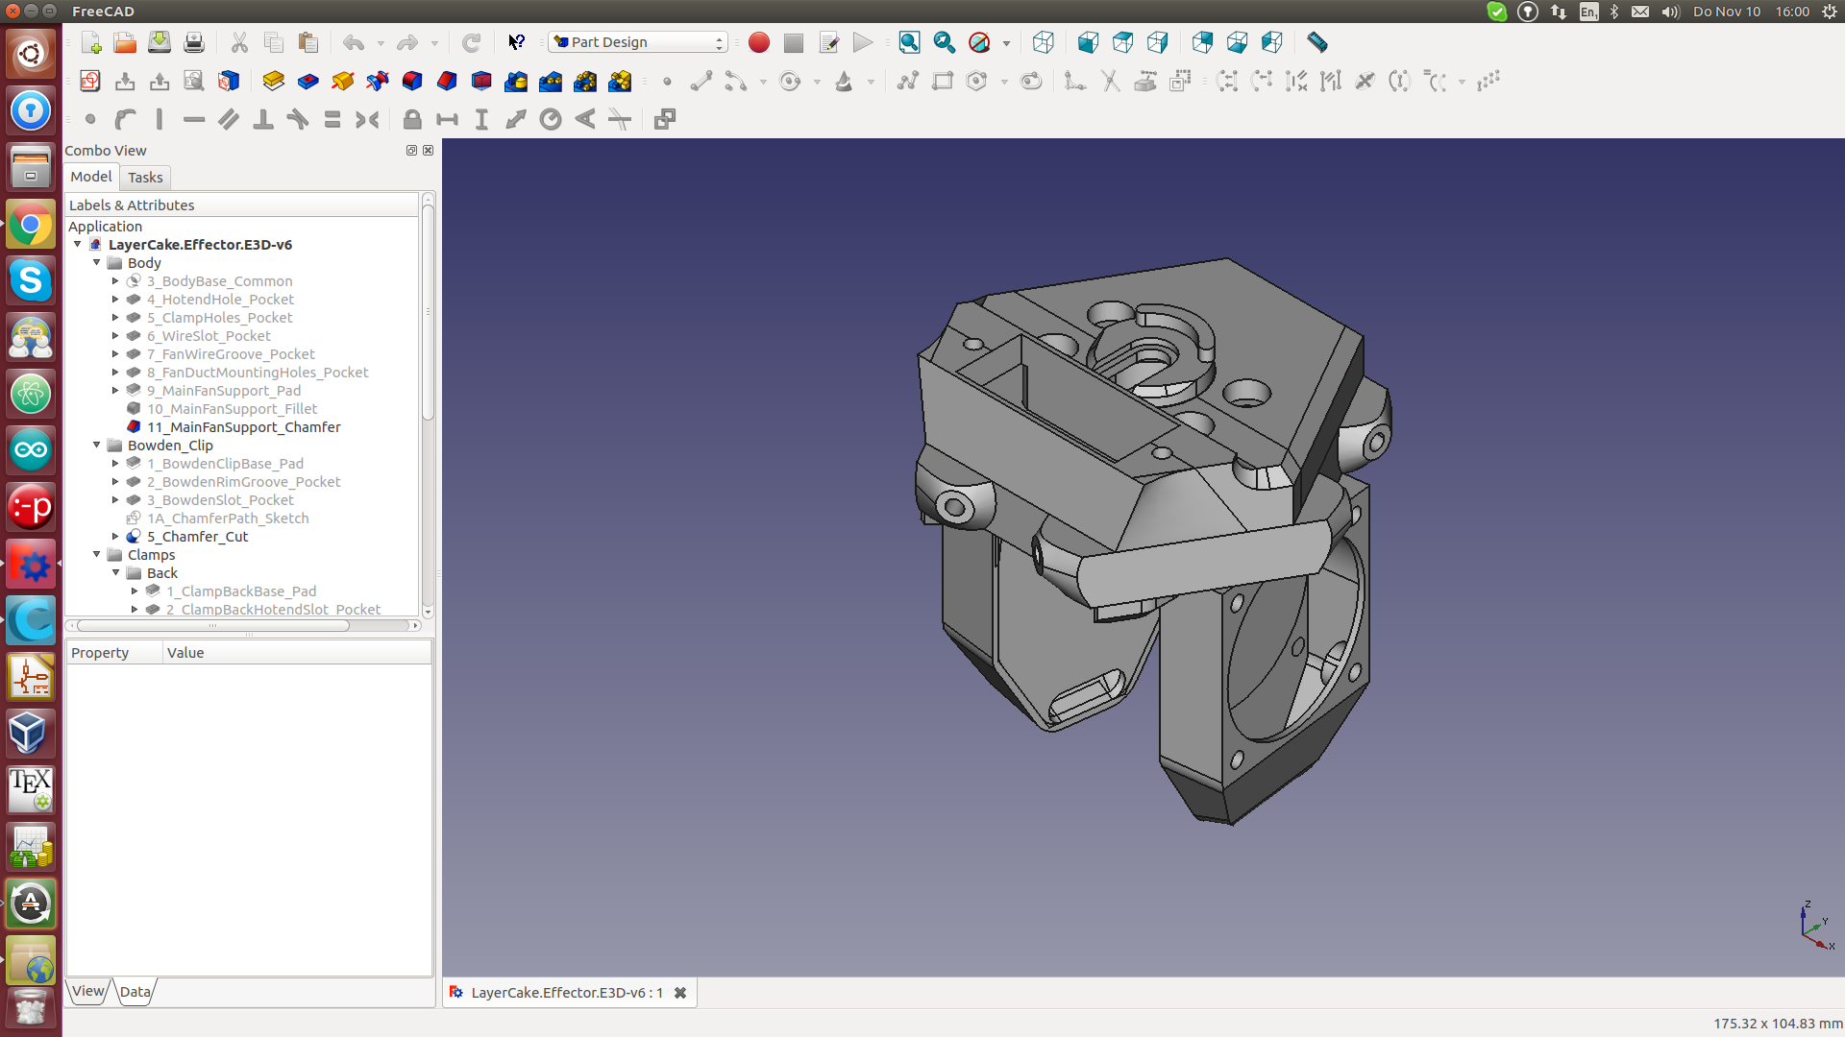
Task: Click the Pocket tool icon
Action: 308,82
